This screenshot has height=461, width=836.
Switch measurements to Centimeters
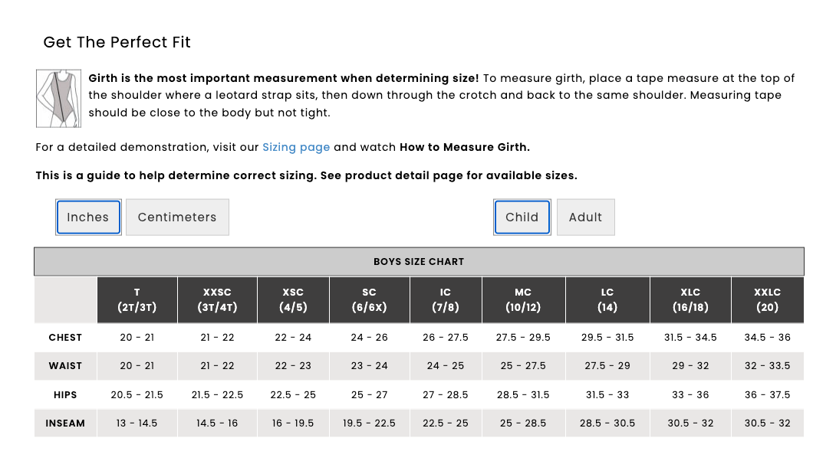[177, 217]
